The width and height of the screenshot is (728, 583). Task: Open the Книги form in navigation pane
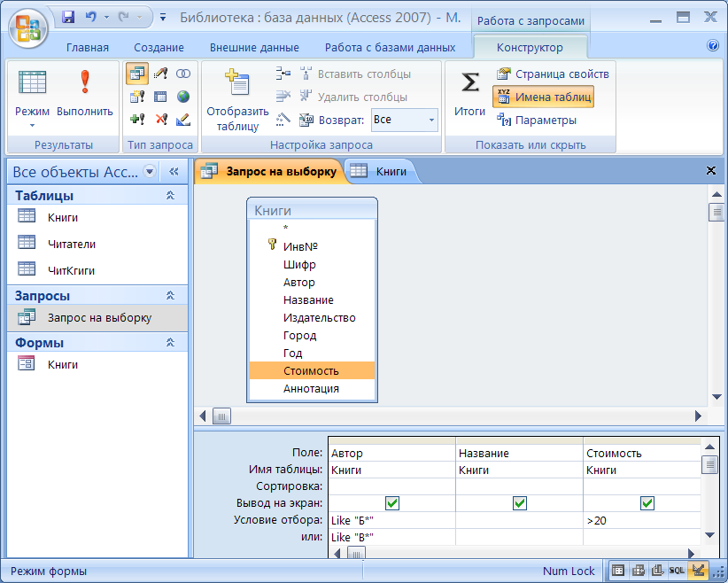pos(63,365)
